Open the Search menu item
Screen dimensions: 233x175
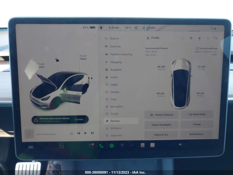(x=112, y=38)
